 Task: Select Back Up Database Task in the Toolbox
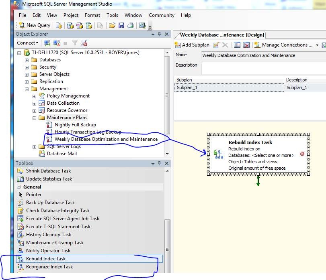[x=50, y=203]
